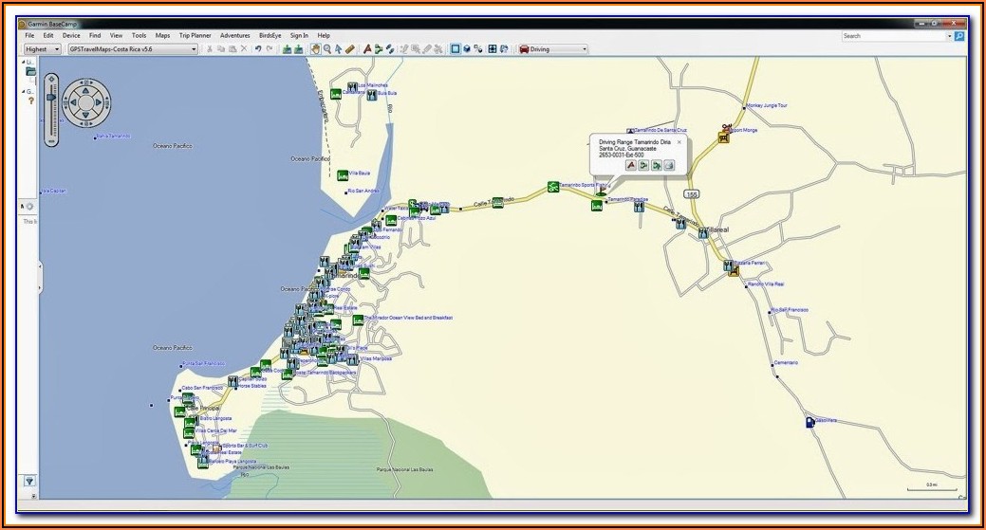Click the zoom in button atop slider
986x530 pixels.
[x=51, y=81]
